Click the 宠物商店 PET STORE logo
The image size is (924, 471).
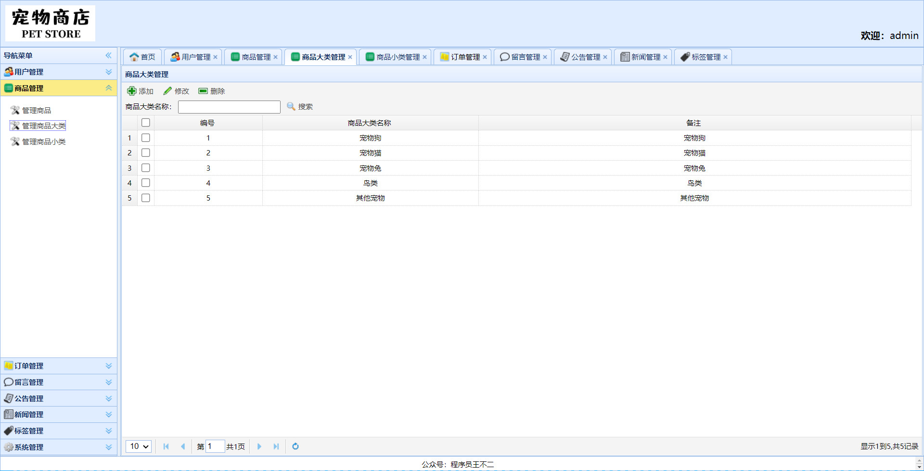coord(51,23)
